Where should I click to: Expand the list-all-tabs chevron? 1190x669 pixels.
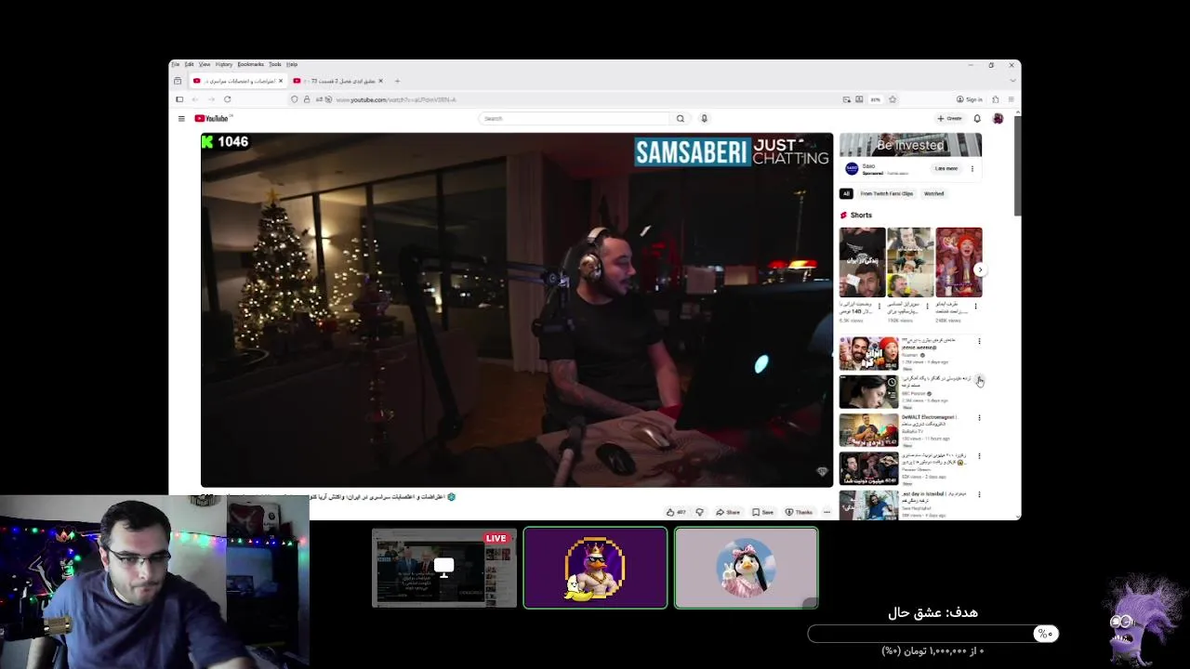1011,81
